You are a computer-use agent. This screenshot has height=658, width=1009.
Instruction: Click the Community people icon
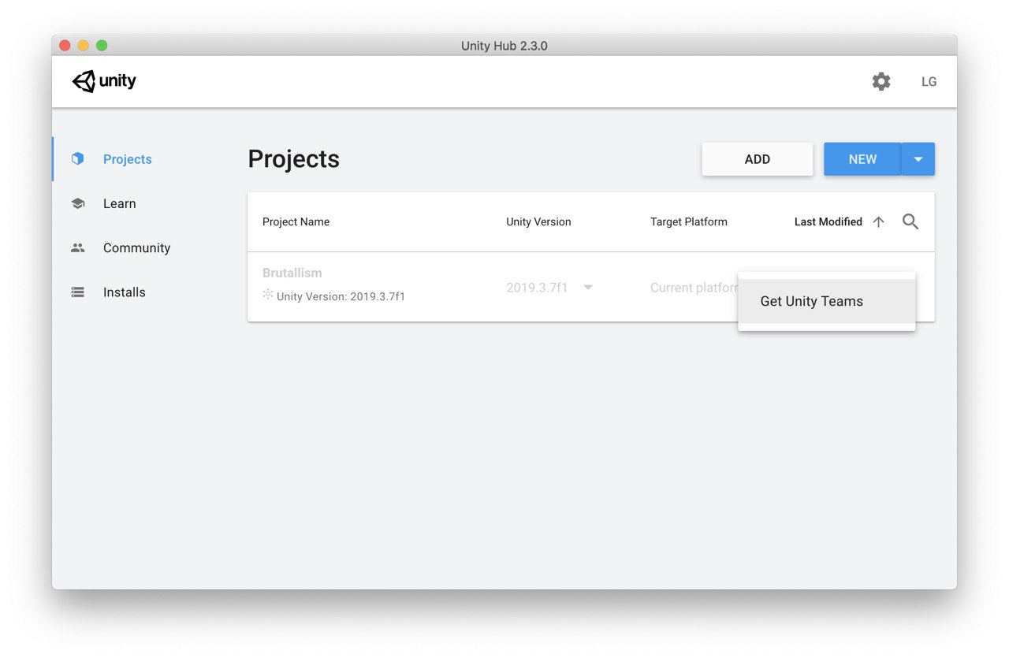[x=77, y=247]
